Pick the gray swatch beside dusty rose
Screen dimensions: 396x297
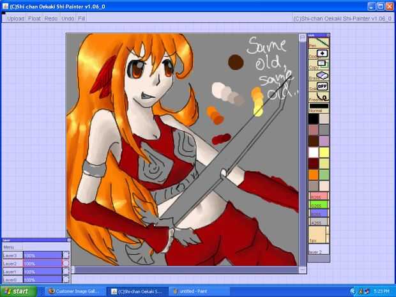click(324, 130)
